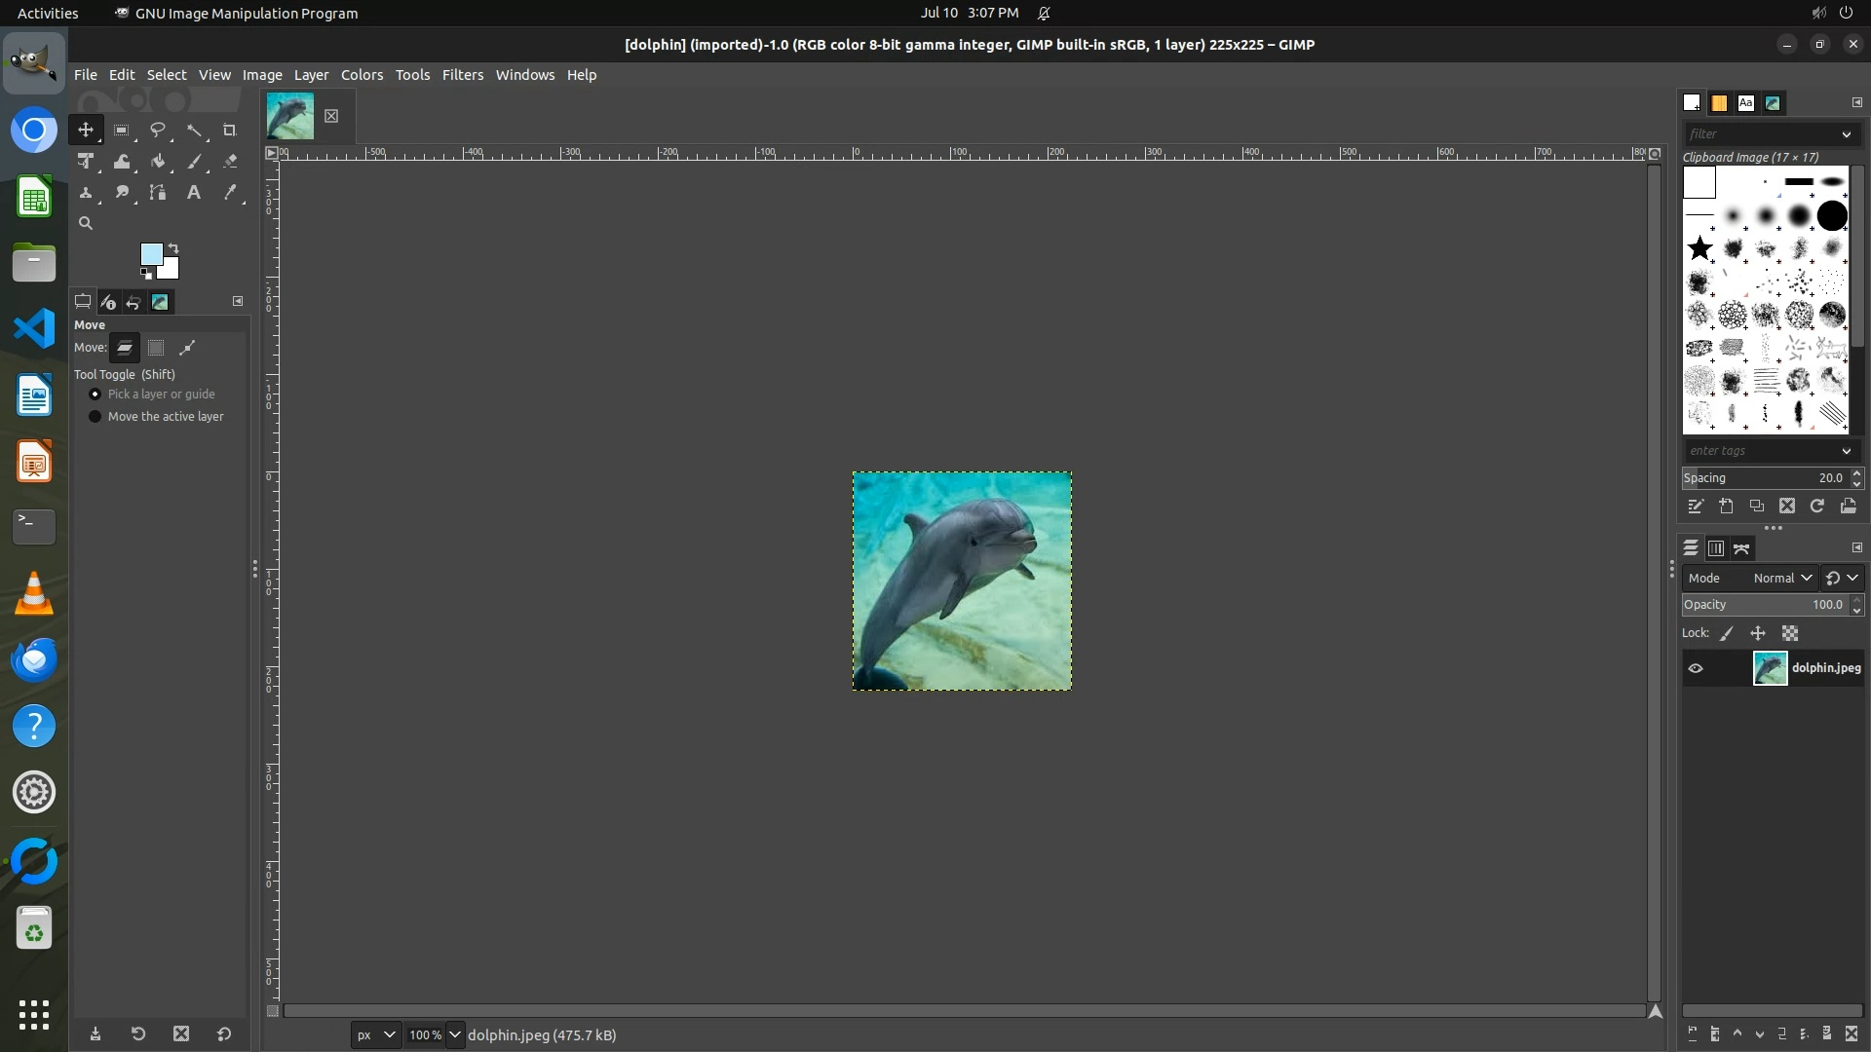Select the Free Select lasso tool
The width and height of the screenshot is (1871, 1052).
(x=158, y=131)
